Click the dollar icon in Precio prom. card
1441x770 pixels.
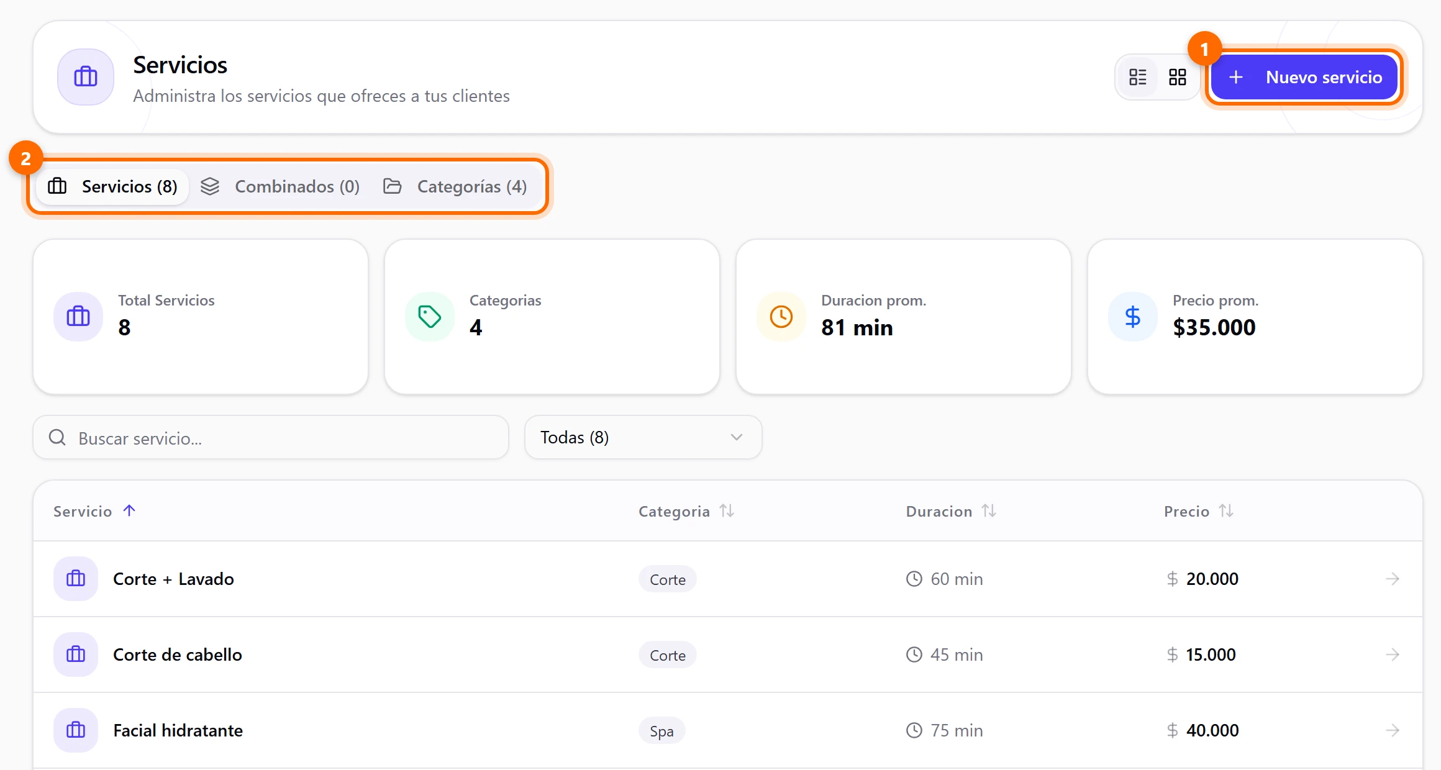point(1133,316)
